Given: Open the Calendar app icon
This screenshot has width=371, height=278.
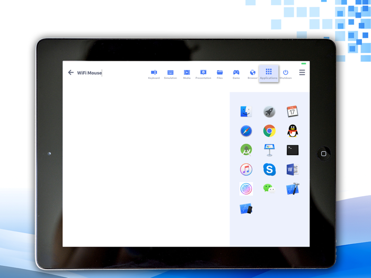Looking at the screenshot, I should [x=293, y=111].
